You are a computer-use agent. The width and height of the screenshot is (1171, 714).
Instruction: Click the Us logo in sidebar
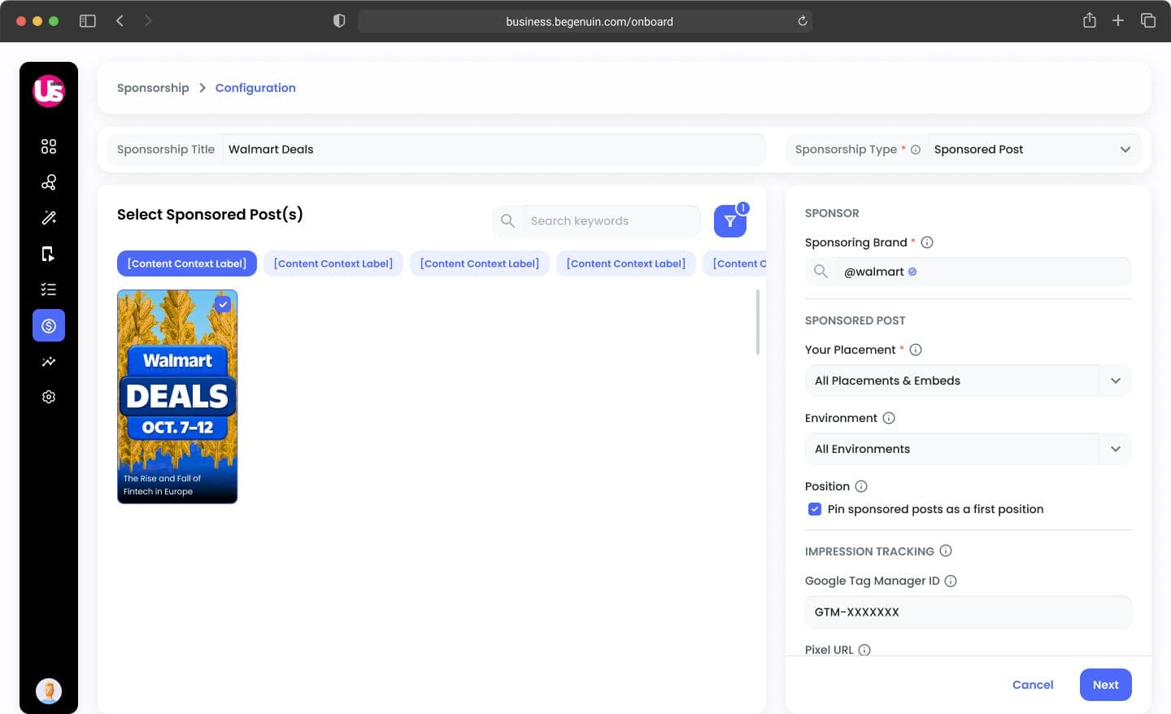pos(49,90)
